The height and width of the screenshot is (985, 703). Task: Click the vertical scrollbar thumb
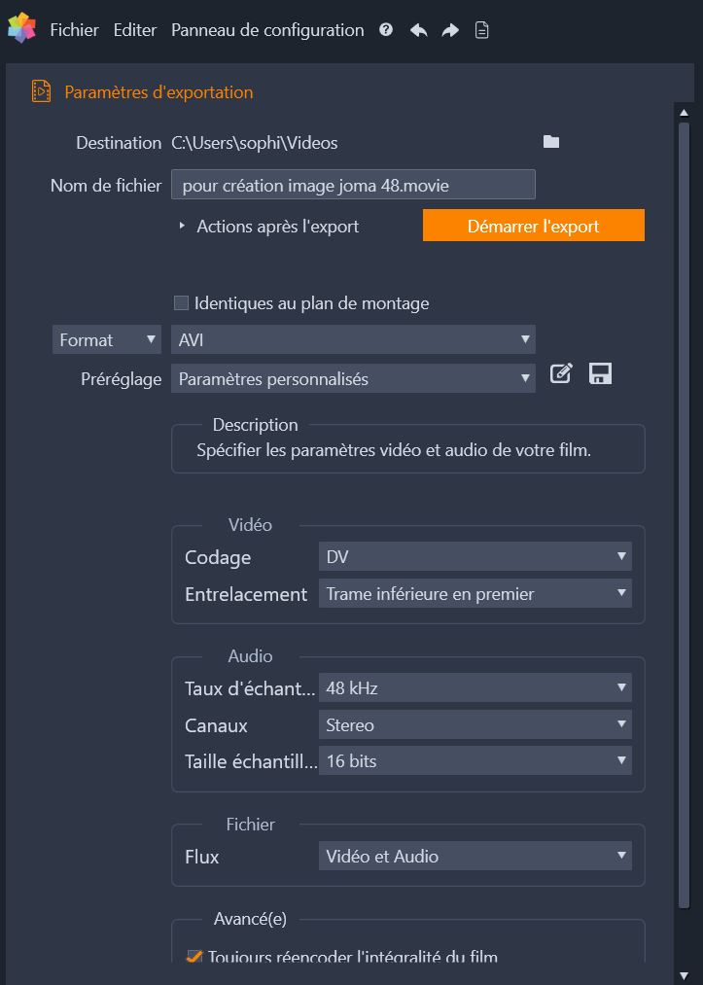(x=684, y=515)
